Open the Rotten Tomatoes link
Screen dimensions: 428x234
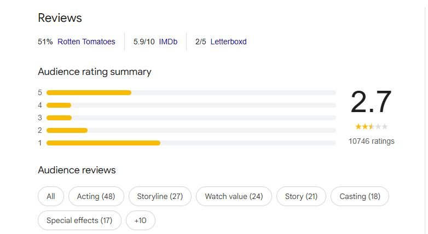pos(86,42)
